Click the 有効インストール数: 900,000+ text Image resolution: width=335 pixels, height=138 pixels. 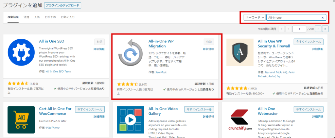[245, 93]
